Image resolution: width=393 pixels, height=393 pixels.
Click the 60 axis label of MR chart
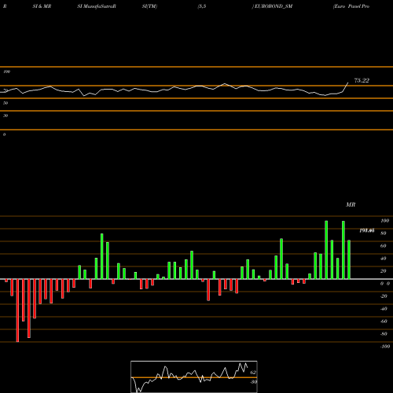click(x=384, y=246)
